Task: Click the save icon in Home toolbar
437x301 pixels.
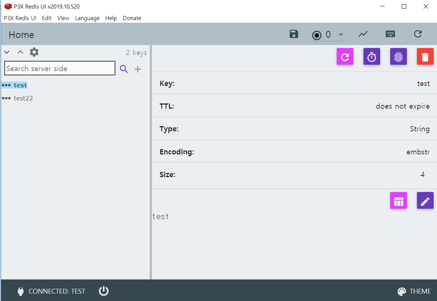Action: coord(294,34)
